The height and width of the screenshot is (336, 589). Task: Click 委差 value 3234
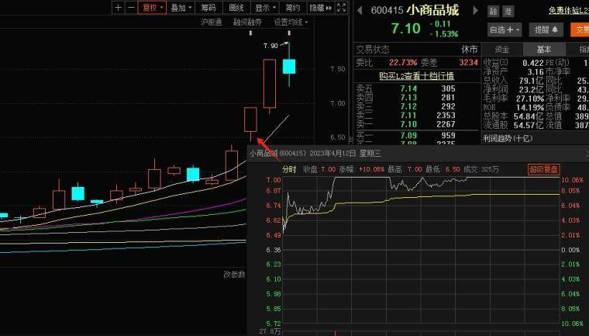468,62
